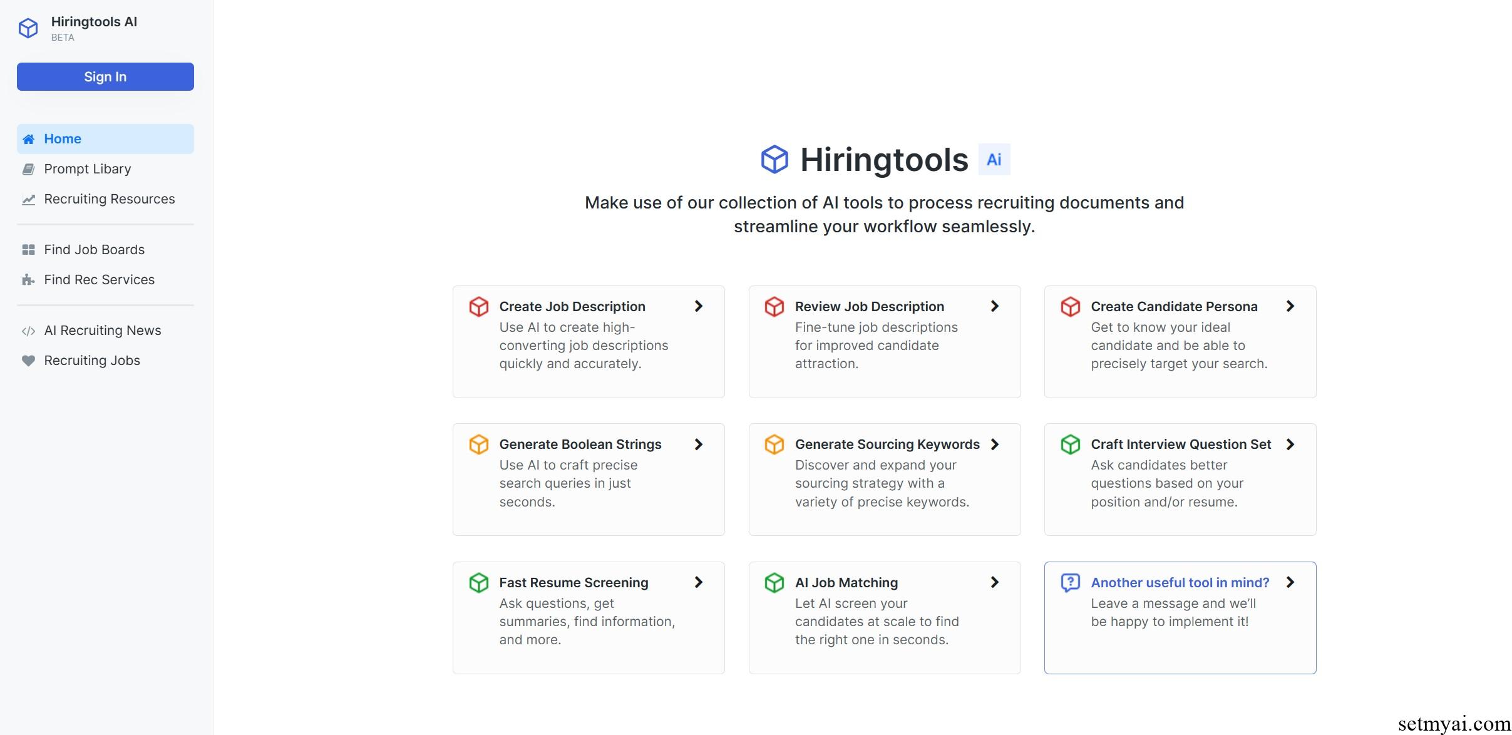Click the orange cube icon for Generate Boolean Strings
1512x735 pixels.
pyautogui.click(x=479, y=445)
